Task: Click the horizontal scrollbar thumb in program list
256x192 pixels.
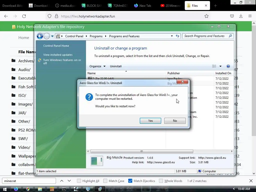Action: (142, 151)
